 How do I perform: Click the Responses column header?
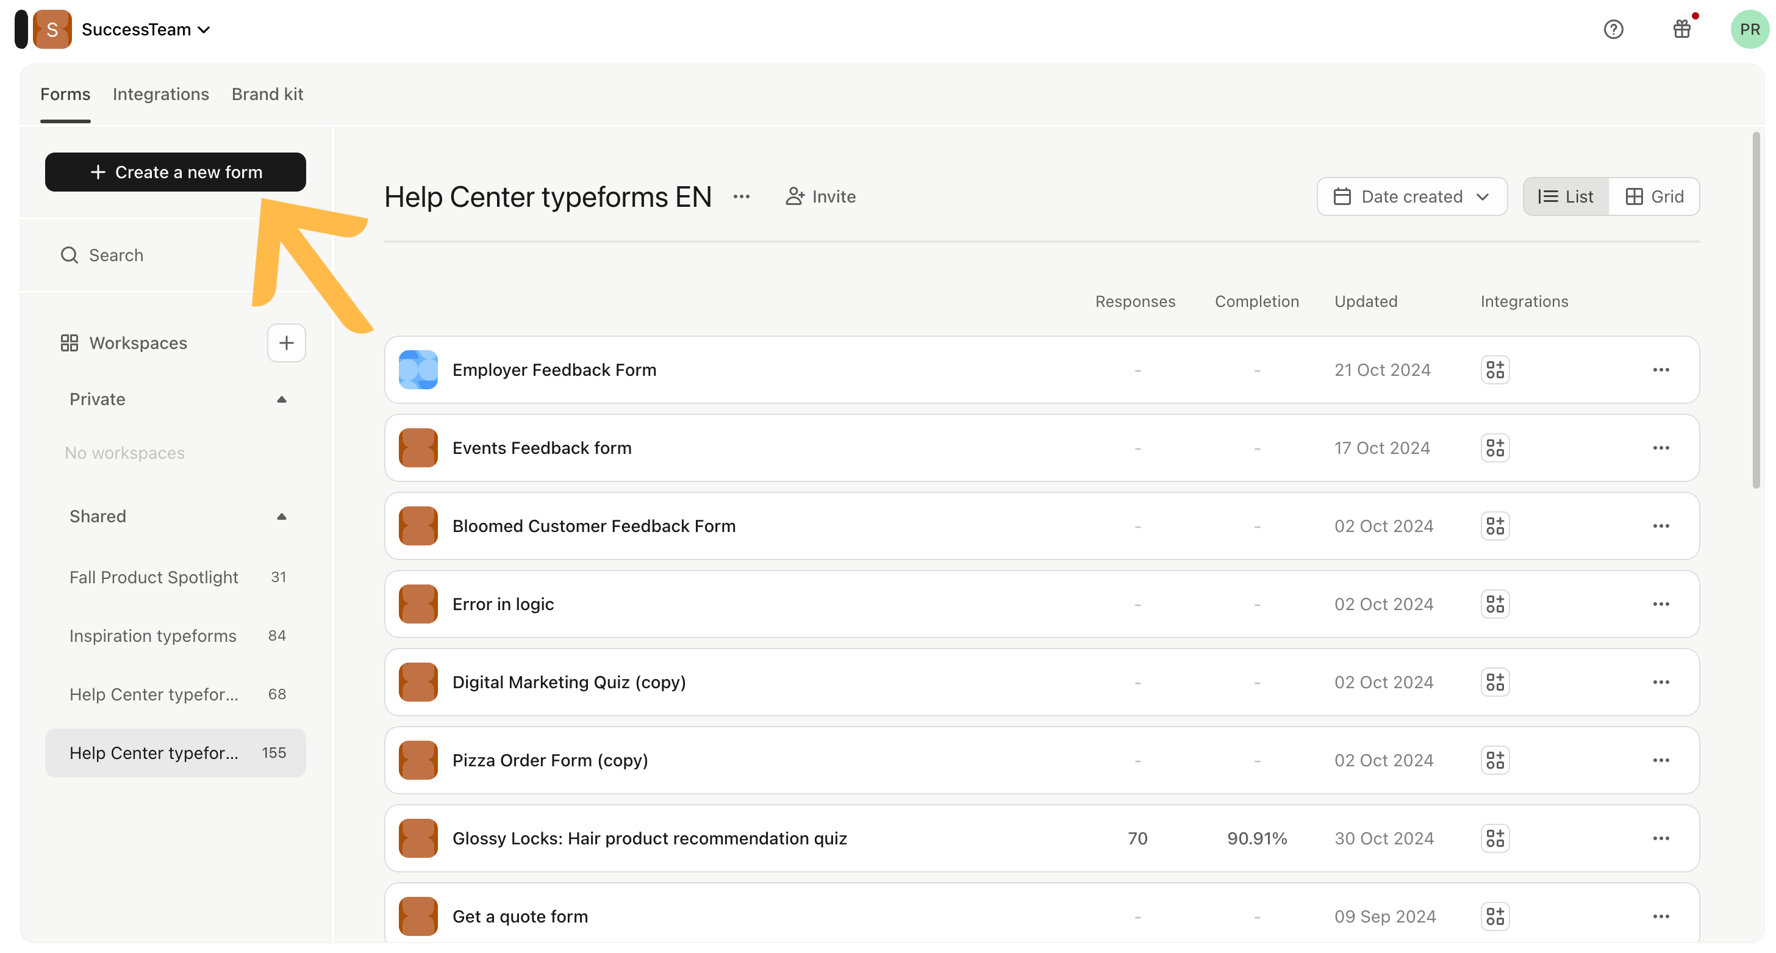point(1135,301)
